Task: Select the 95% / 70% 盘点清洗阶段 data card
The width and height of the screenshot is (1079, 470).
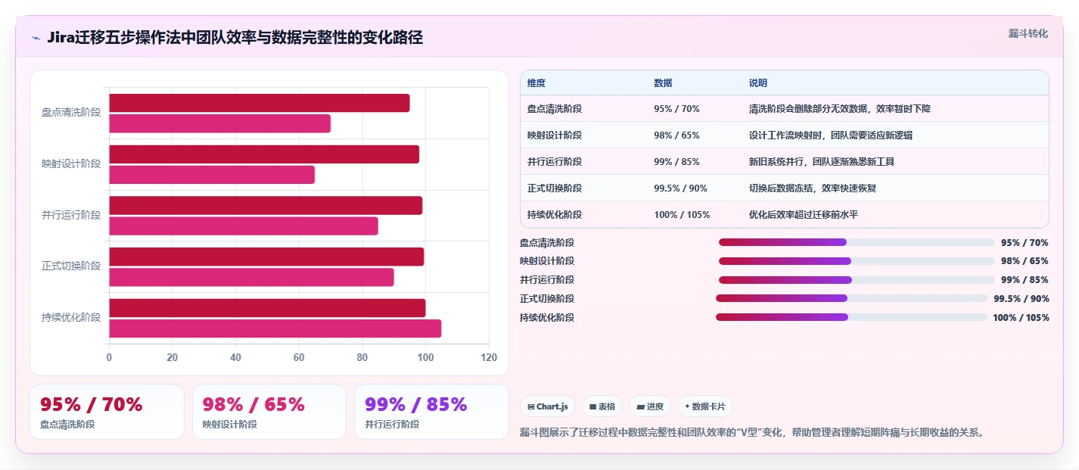Action: click(x=107, y=412)
